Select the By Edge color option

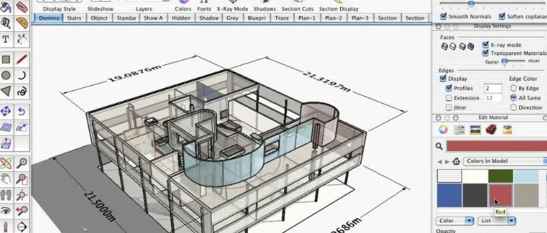pyautogui.click(x=513, y=88)
